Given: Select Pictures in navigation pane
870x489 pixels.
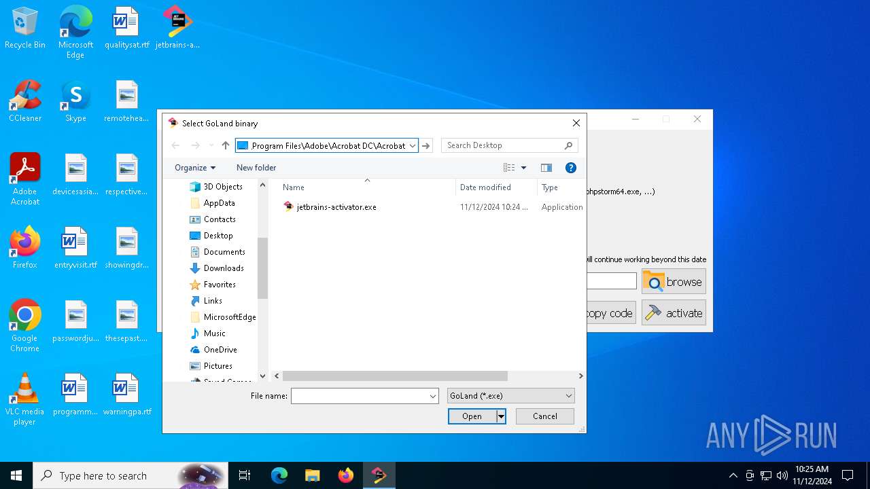Looking at the screenshot, I should (217, 366).
